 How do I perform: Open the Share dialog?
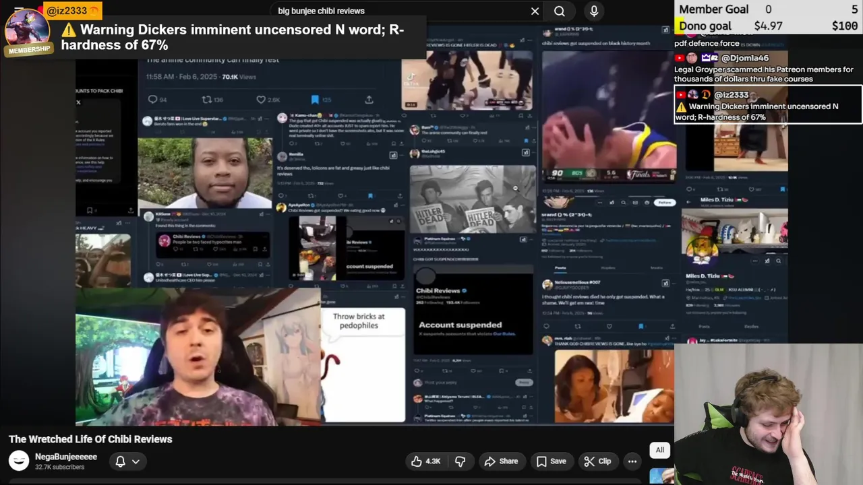pyautogui.click(x=501, y=461)
